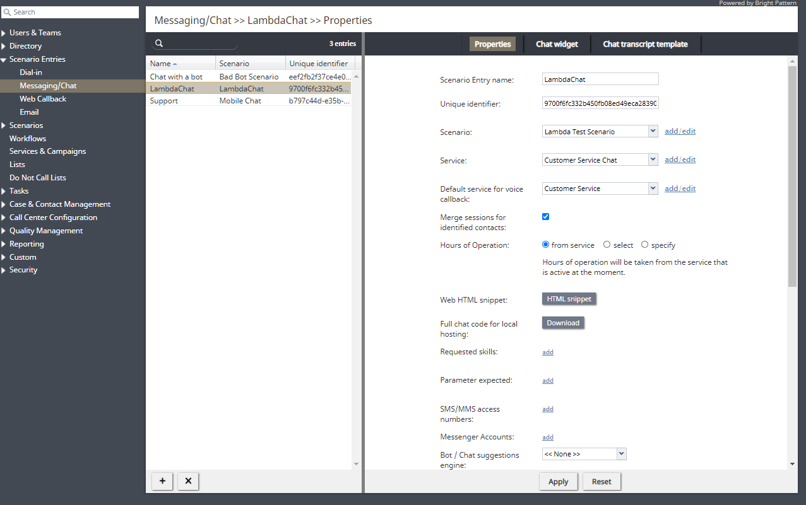Expand the Reporting section

coord(4,244)
